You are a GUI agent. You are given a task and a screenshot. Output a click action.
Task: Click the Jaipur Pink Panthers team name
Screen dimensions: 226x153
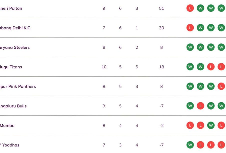18,86
